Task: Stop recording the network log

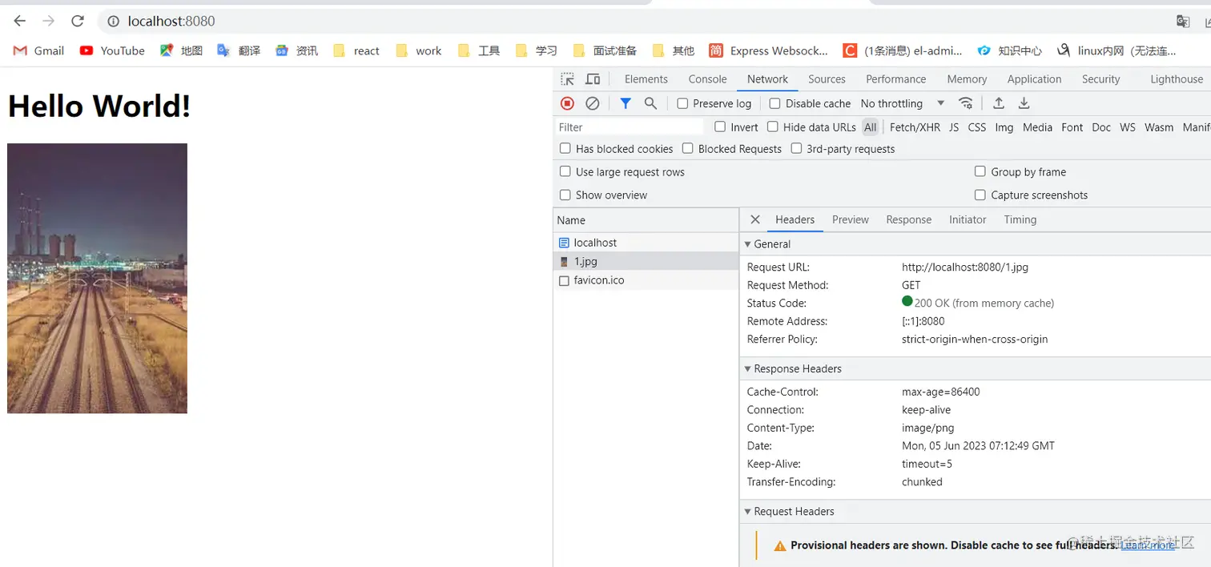Action: [x=567, y=103]
